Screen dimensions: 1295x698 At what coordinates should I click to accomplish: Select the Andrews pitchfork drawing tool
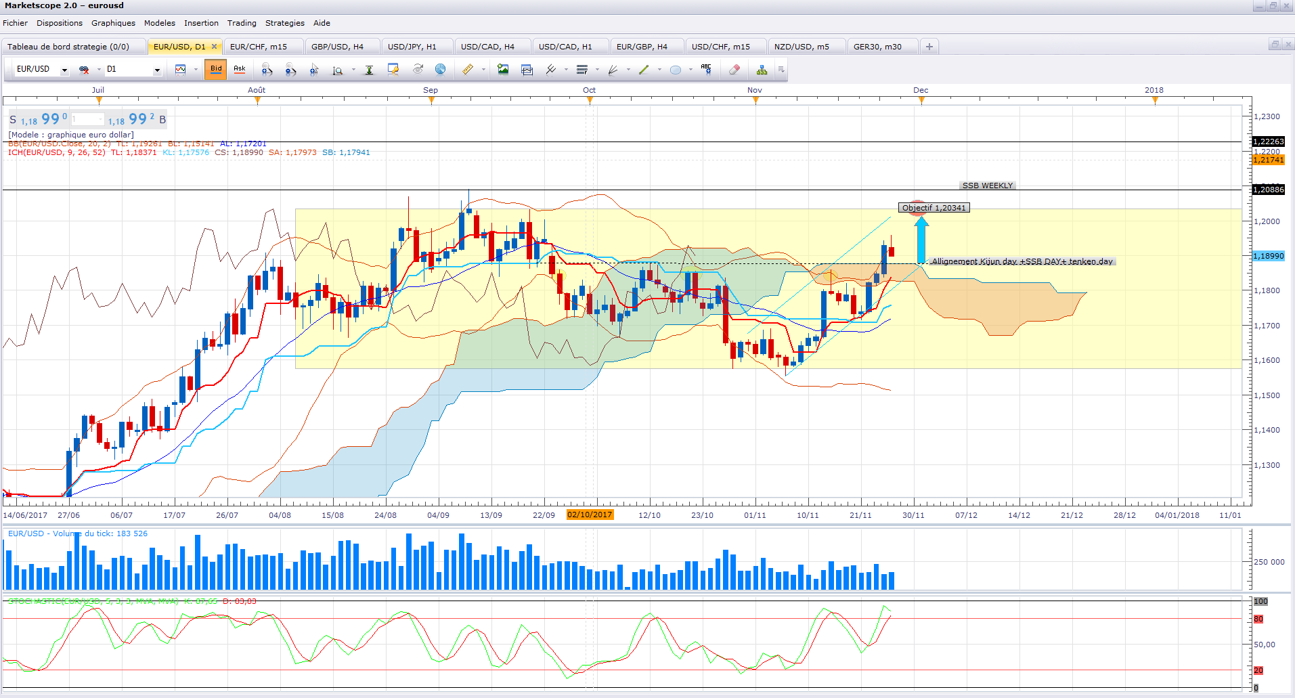(551, 69)
